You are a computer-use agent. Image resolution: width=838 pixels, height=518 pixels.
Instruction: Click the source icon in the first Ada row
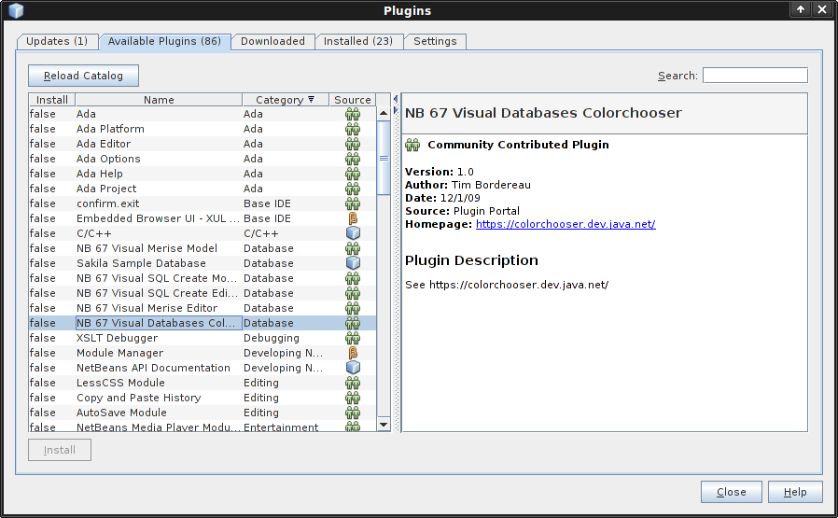pos(352,114)
